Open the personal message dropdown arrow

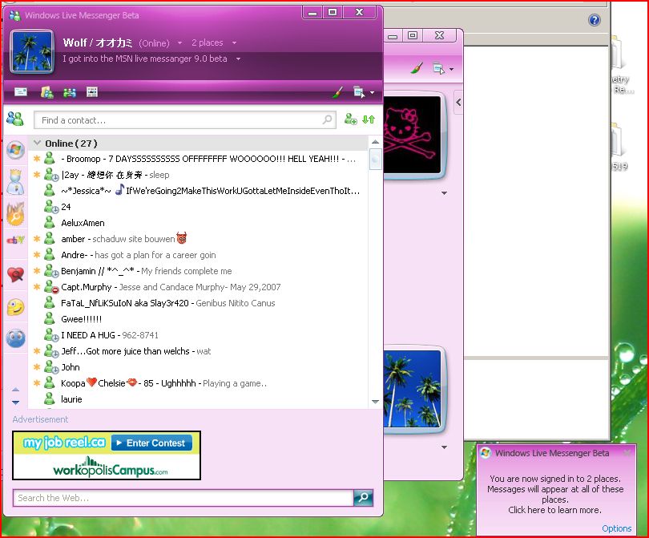(x=239, y=59)
